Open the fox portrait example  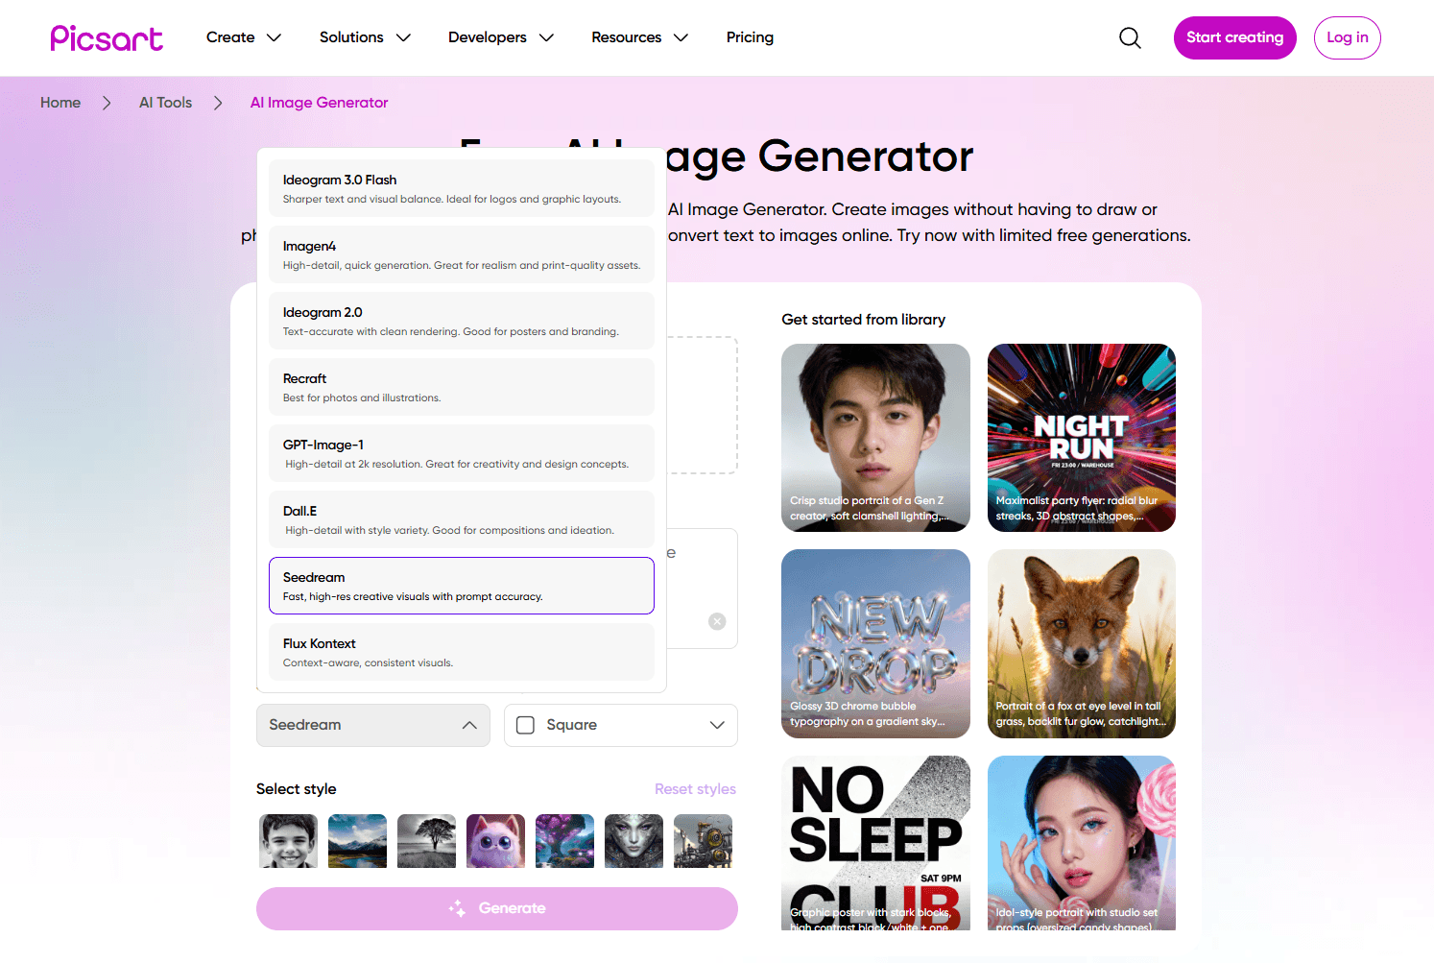point(1082,643)
